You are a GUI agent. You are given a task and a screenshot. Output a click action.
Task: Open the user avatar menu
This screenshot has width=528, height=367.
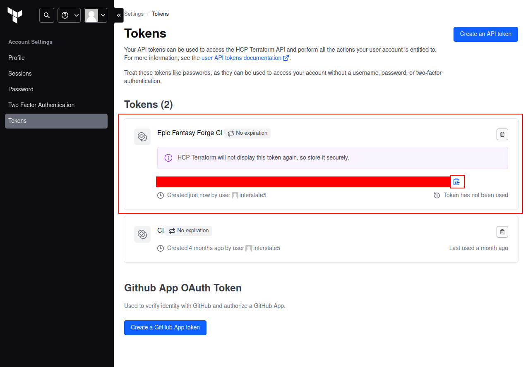tap(96, 15)
